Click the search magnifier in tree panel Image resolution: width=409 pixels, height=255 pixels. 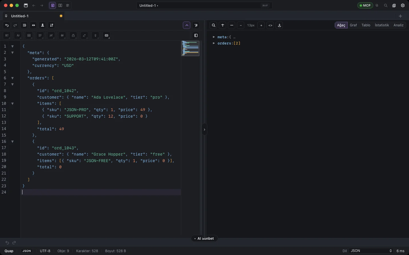(214, 25)
